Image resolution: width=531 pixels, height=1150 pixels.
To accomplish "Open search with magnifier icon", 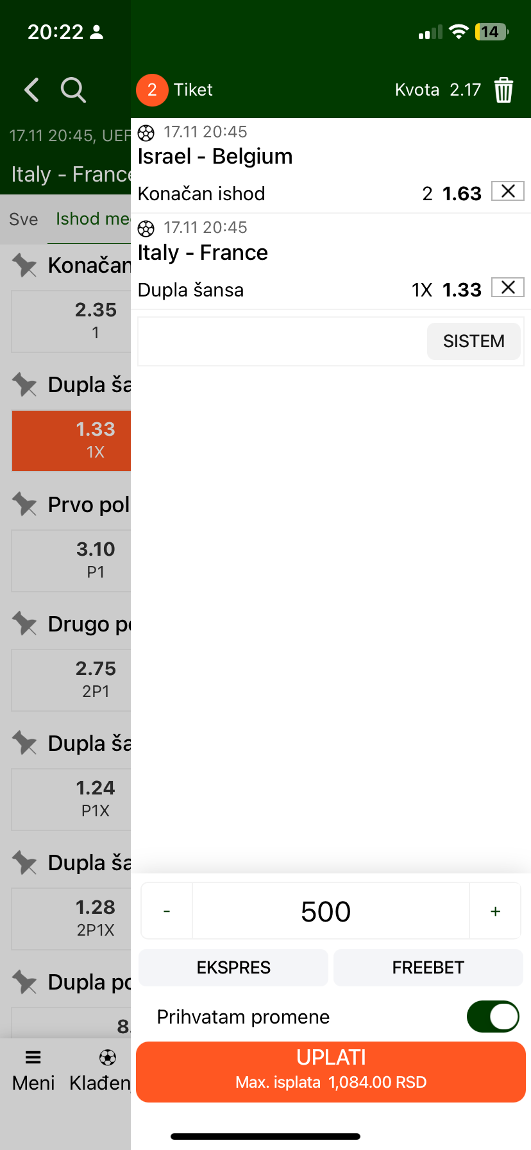I will pyautogui.click(x=73, y=90).
